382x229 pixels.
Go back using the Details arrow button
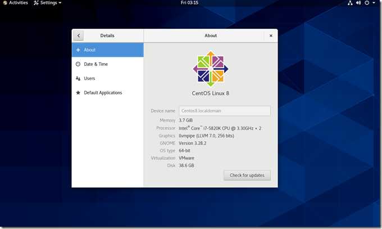click(x=79, y=35)
